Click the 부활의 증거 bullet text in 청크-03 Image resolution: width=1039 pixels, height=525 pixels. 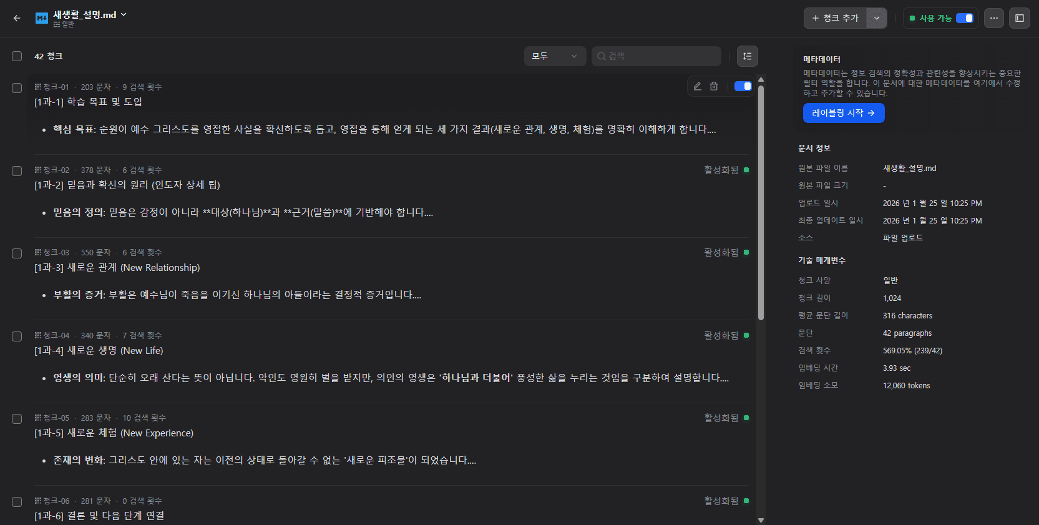click(237, 295)
